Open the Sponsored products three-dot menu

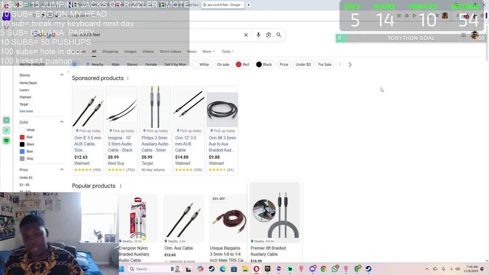tap(128, 78)
